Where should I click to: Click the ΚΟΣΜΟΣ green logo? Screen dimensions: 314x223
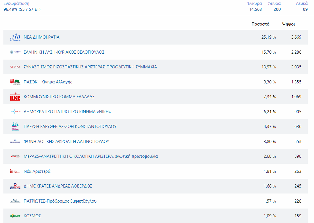tap(15, 216)
